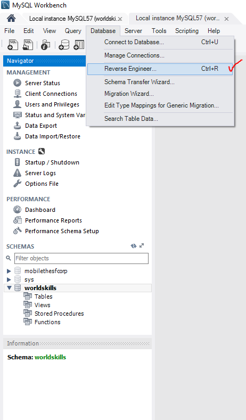Create a new SQL tab icon

pyautogui.click(x=13, y=45)
